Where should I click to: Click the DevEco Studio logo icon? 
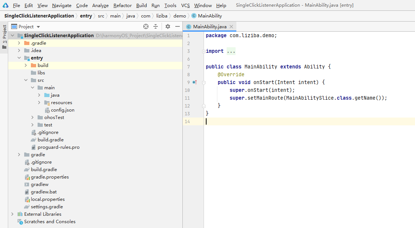(x=6, y=5)
